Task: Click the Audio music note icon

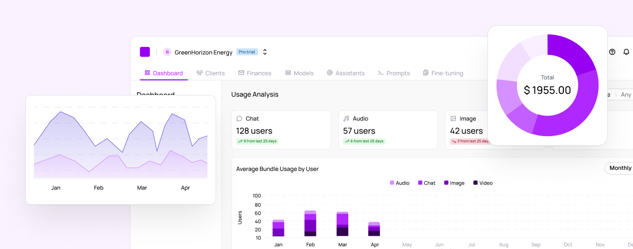Action: [346, 119]
